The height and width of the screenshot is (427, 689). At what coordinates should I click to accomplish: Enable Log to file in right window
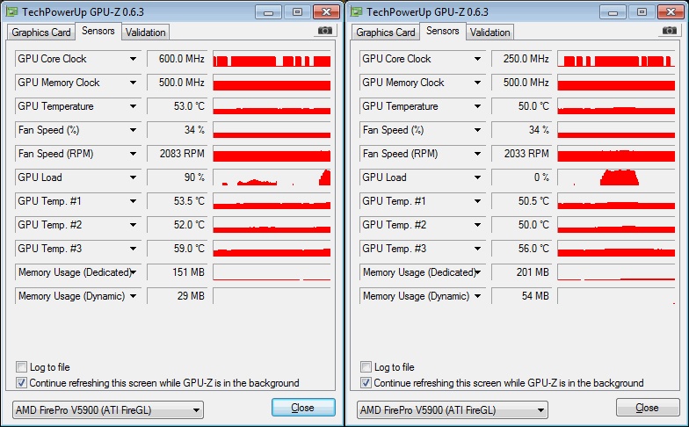[366, 367]
